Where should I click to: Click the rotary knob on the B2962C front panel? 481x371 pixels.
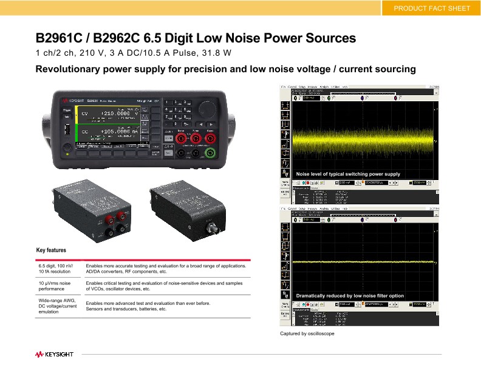(207, 109)
